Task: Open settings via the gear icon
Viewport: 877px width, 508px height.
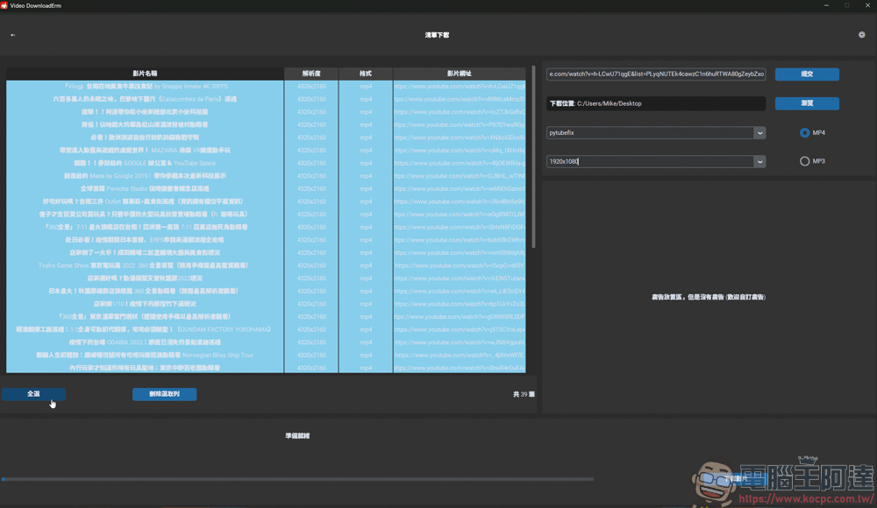Action: 861,35
